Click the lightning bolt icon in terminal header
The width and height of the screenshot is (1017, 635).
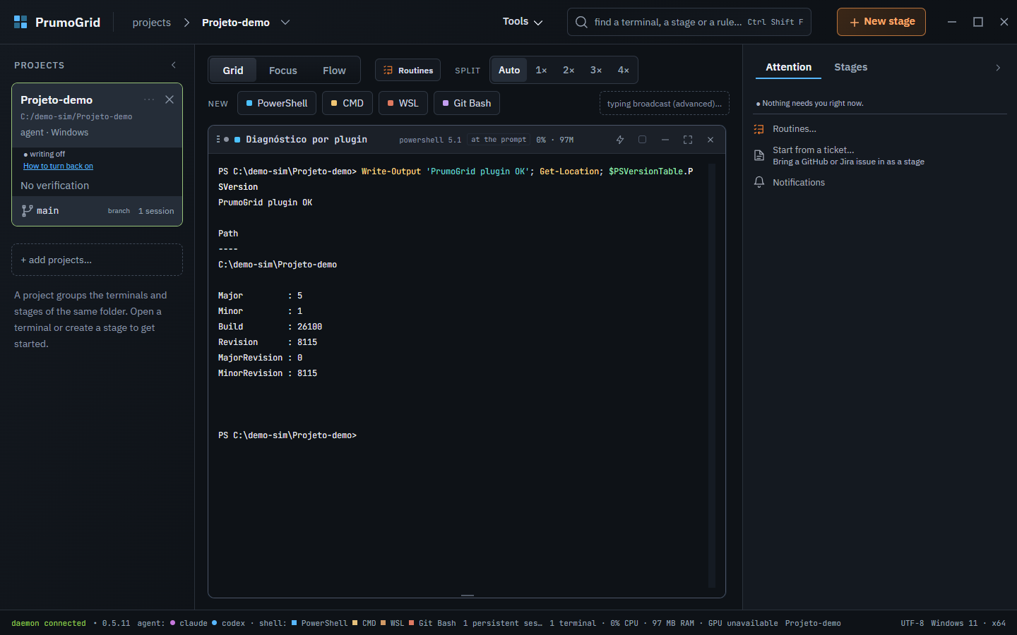(620, 140)
